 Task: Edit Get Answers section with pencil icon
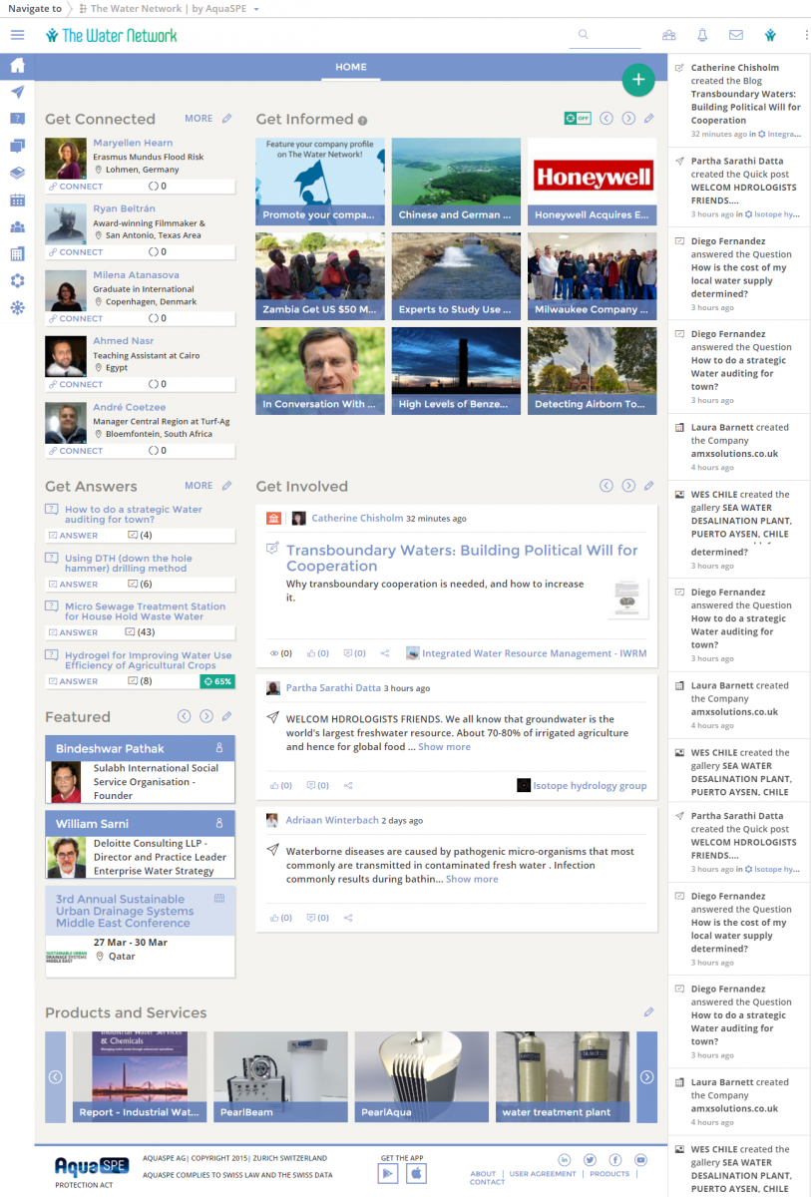226,486
